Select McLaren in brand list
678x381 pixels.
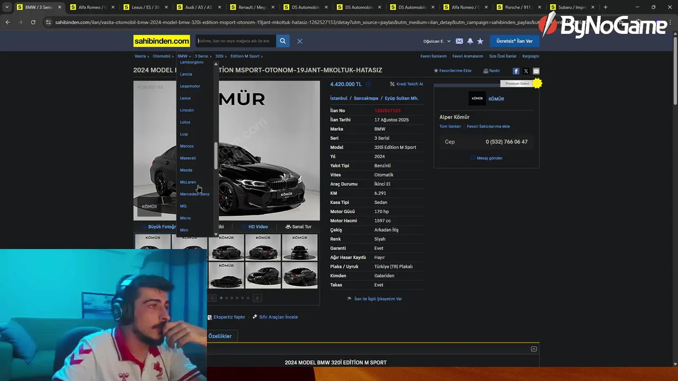[188, 182]
